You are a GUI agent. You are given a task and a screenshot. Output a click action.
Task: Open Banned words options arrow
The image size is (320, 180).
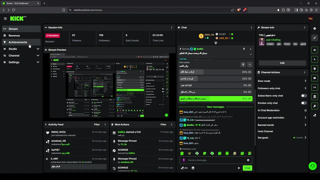pyautogui.click(x=305, y=125)
